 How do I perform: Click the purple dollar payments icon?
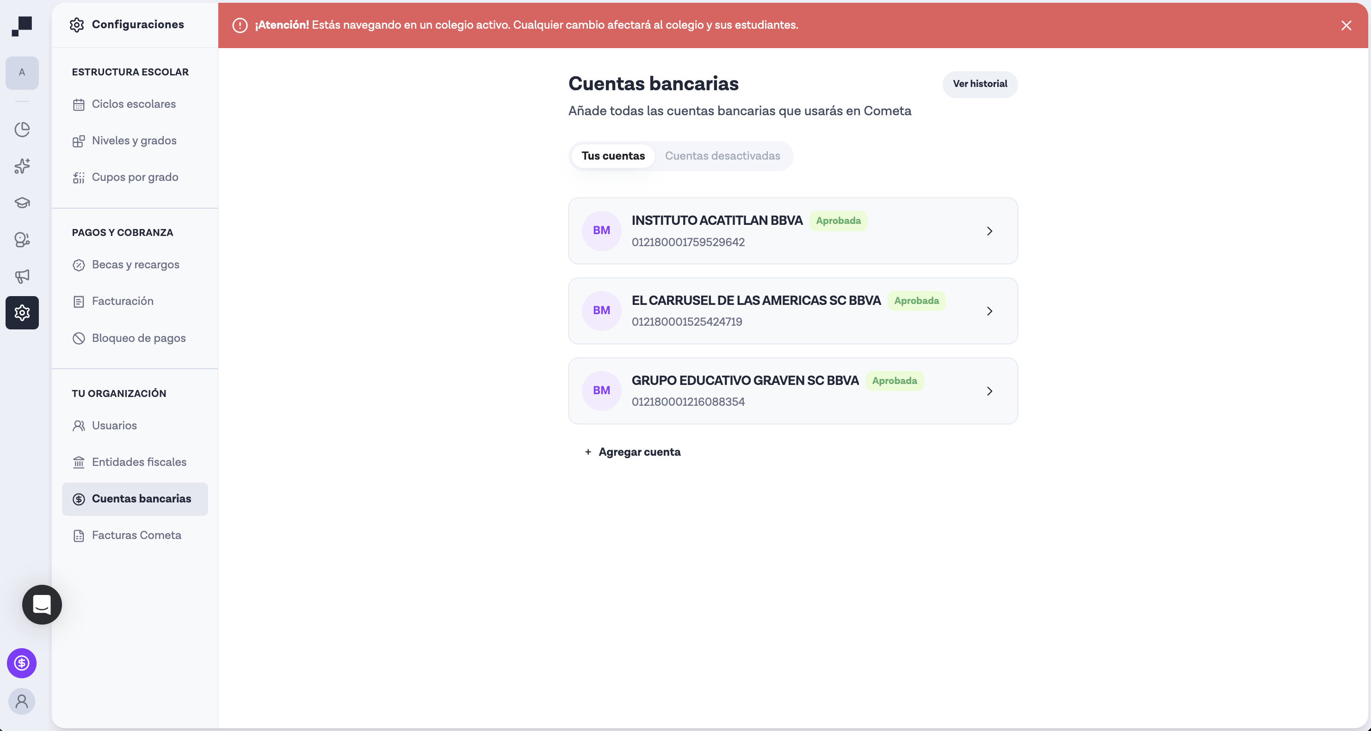(x=22, y=663)
